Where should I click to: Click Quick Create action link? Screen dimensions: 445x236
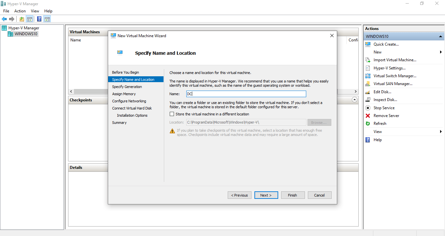[x=386, y=44]
